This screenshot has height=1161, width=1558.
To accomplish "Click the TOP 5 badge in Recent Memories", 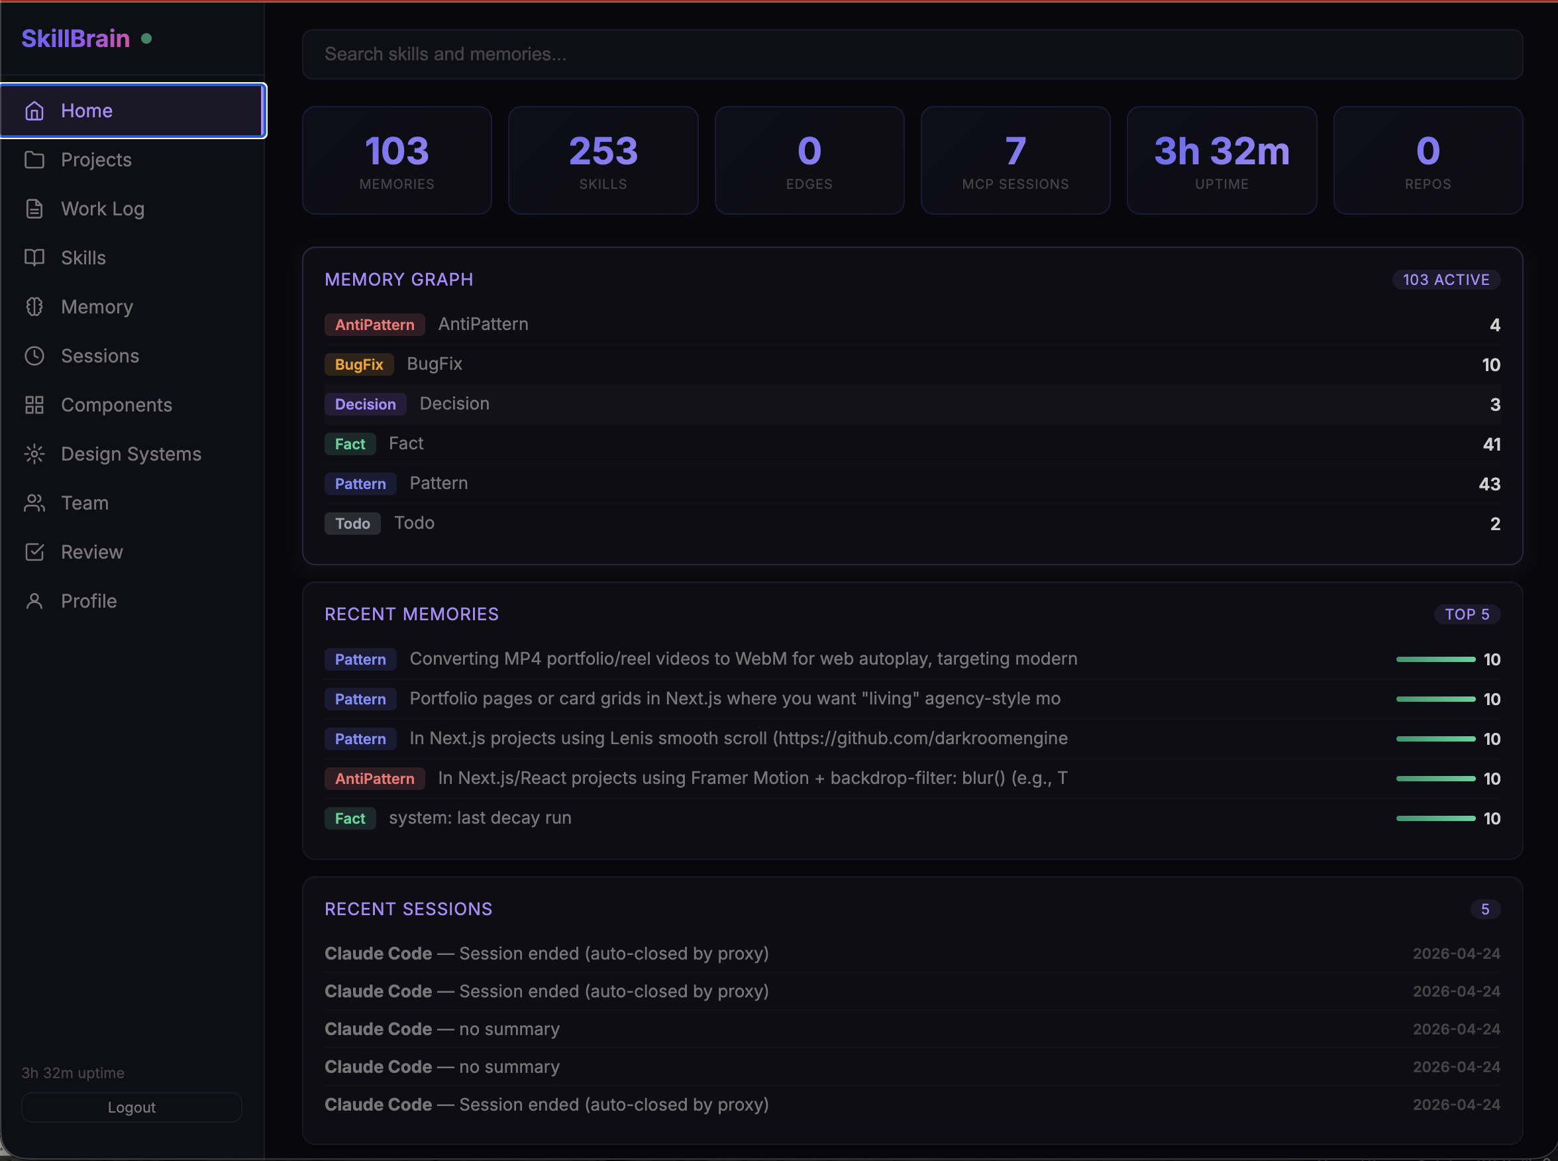I will tap(1467, 614).
